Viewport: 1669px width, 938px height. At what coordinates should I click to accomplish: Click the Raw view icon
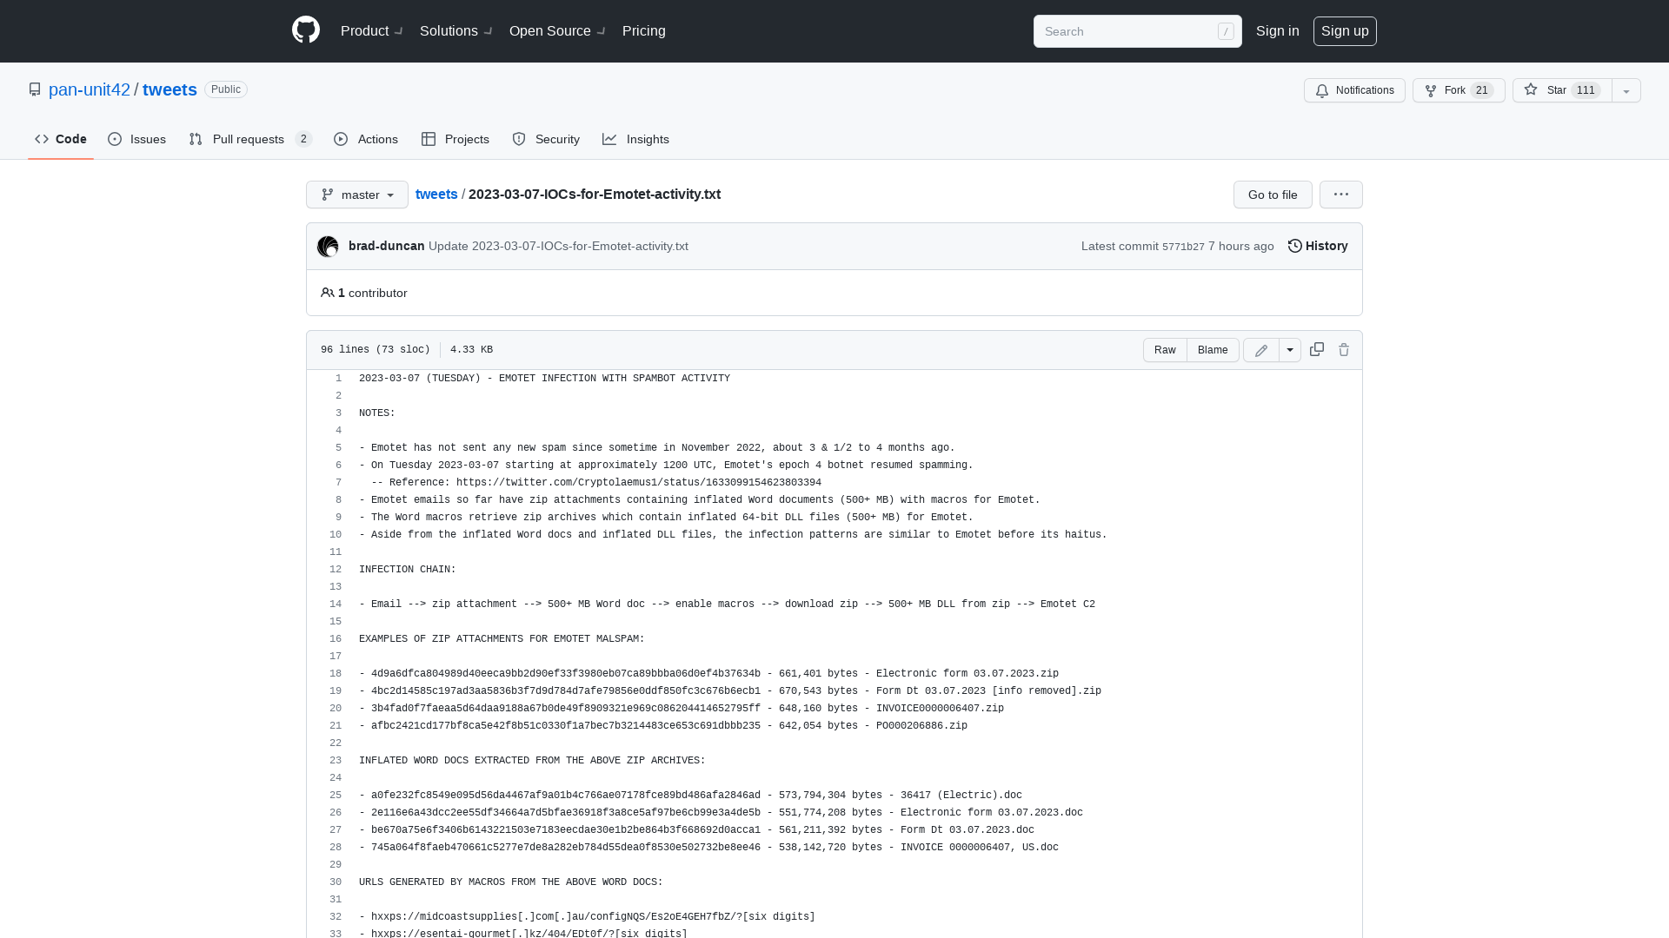click(x=1165, y=349)
